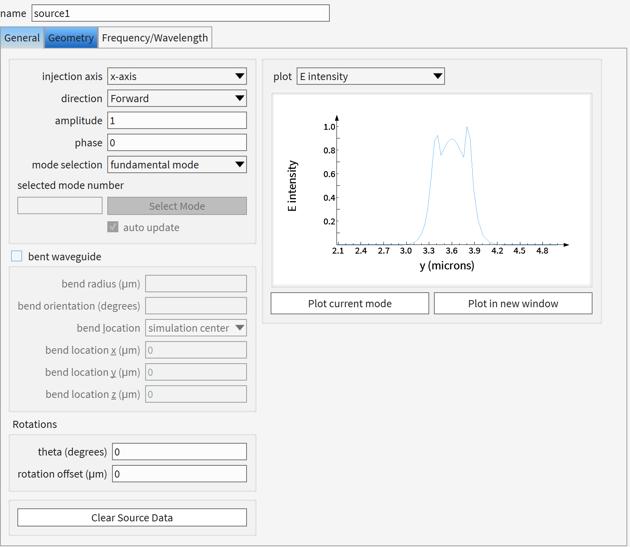Open the bend location dropdown
Image resolution: width=630 pixels, height=547 pixels.
(x=196, y=328)
